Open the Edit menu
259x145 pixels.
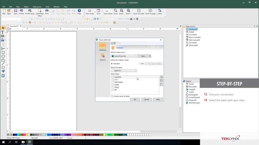(11, 7)
